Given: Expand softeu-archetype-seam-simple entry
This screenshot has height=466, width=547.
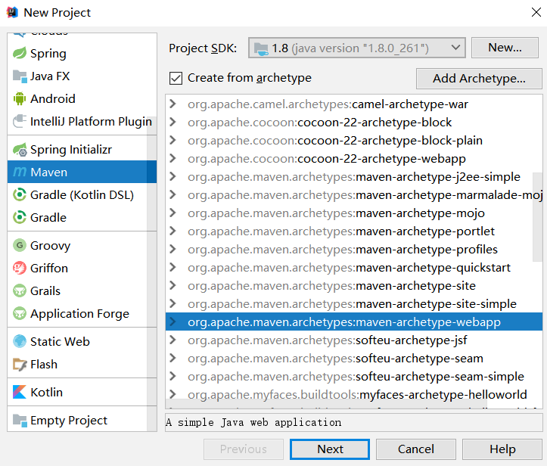Looking at the screenshot, I should coord(172,376).
